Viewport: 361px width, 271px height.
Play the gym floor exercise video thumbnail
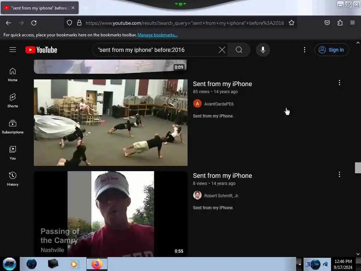point(110,122)
